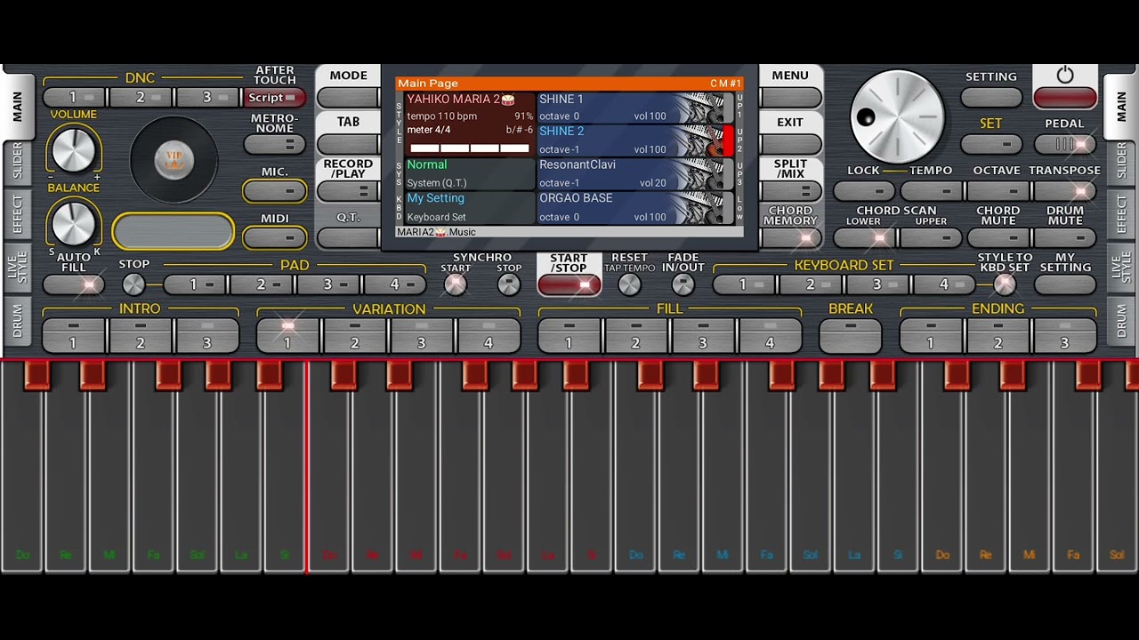Screen dimensions: 1139x640
Task: Tap the empty yellow-bordered display pad
Action: pos(174,232)
